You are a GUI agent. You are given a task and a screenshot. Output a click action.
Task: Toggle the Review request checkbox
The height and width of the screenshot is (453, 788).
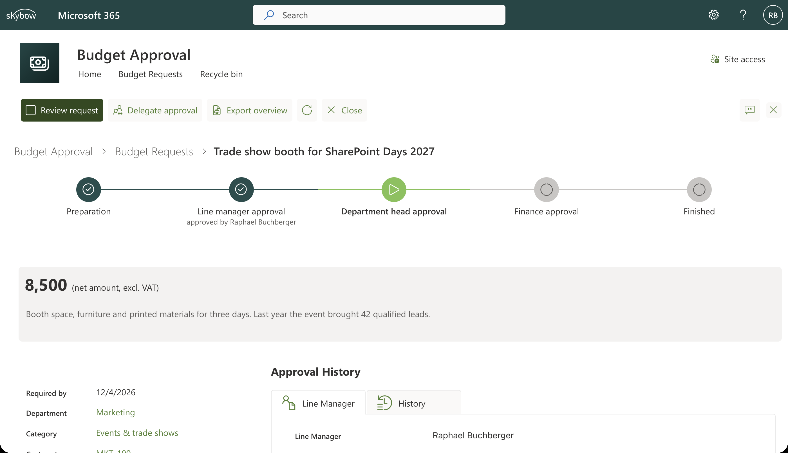pyautogui.click(x=30, y=110)
